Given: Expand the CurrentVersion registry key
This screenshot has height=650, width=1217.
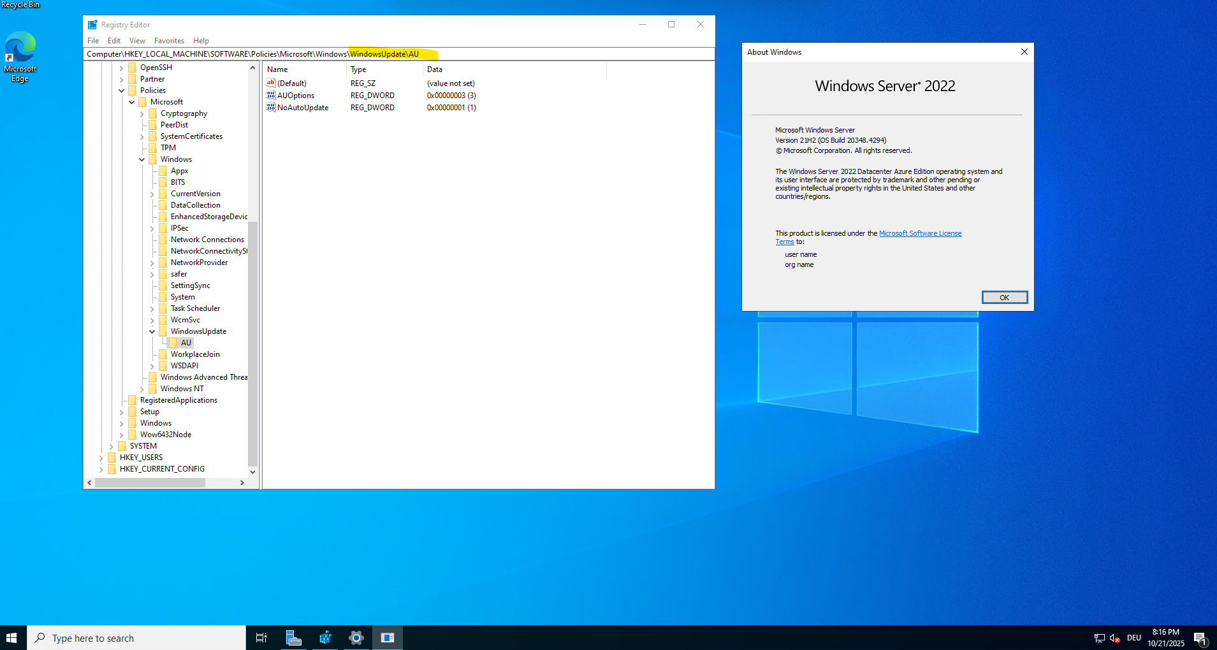Looking at the screenshot, I should tap(152, 194).
